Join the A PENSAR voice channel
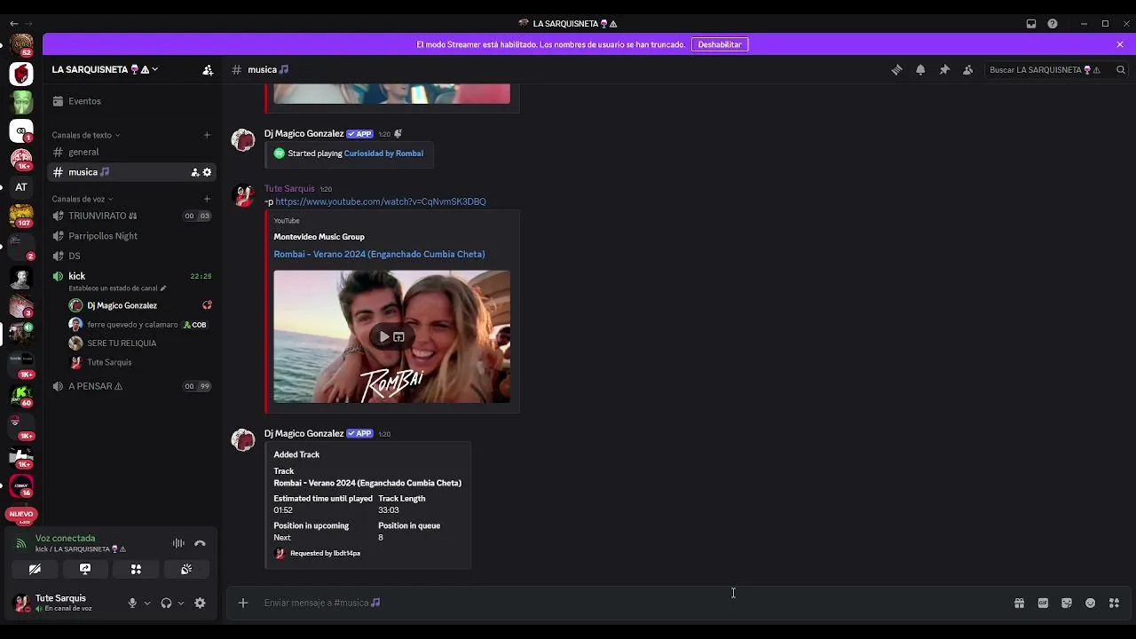This screenshot has width=1136, height=639. click(131, 386)
